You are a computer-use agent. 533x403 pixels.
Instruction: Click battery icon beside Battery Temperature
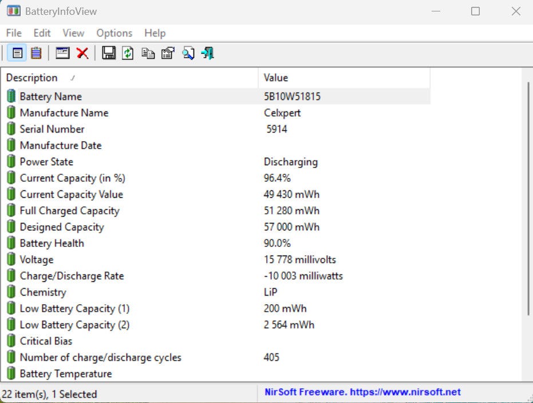click(11, 373)
